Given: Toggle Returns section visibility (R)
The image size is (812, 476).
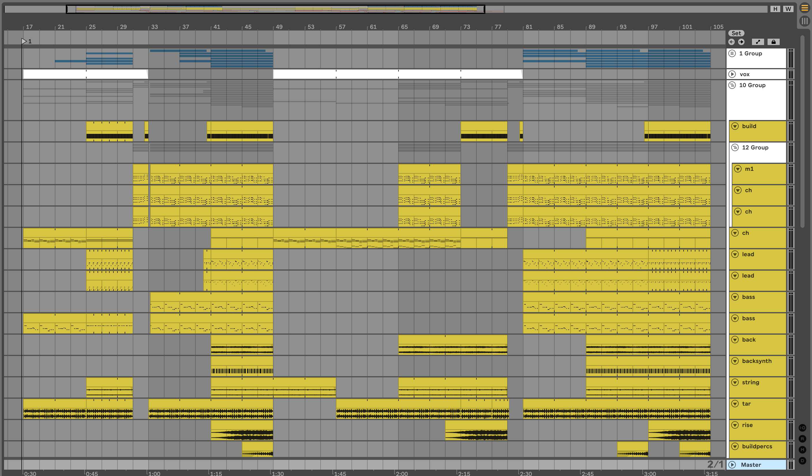Looking at the screenshot, I should click(802, 439).
